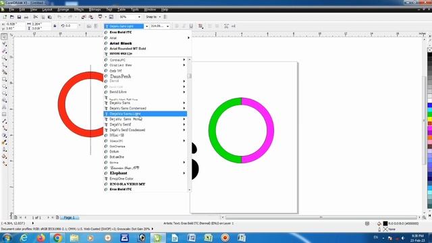Click the zoom navigator icon at corner
The image size is (432, 243).
point(425,217)
